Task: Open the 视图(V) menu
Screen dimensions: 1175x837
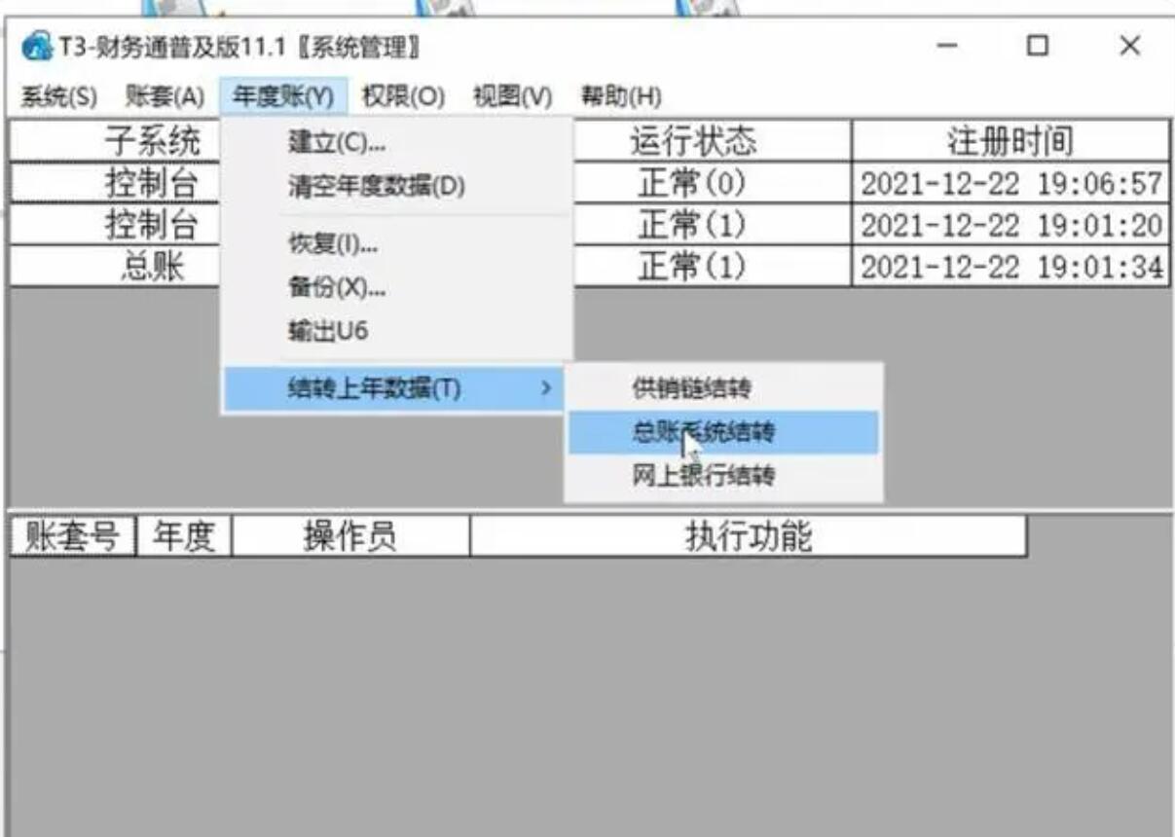Action: 512,97
